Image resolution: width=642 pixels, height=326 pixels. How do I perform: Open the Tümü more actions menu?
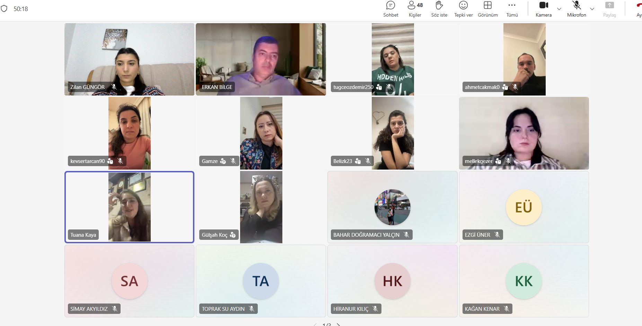[512, 9]
